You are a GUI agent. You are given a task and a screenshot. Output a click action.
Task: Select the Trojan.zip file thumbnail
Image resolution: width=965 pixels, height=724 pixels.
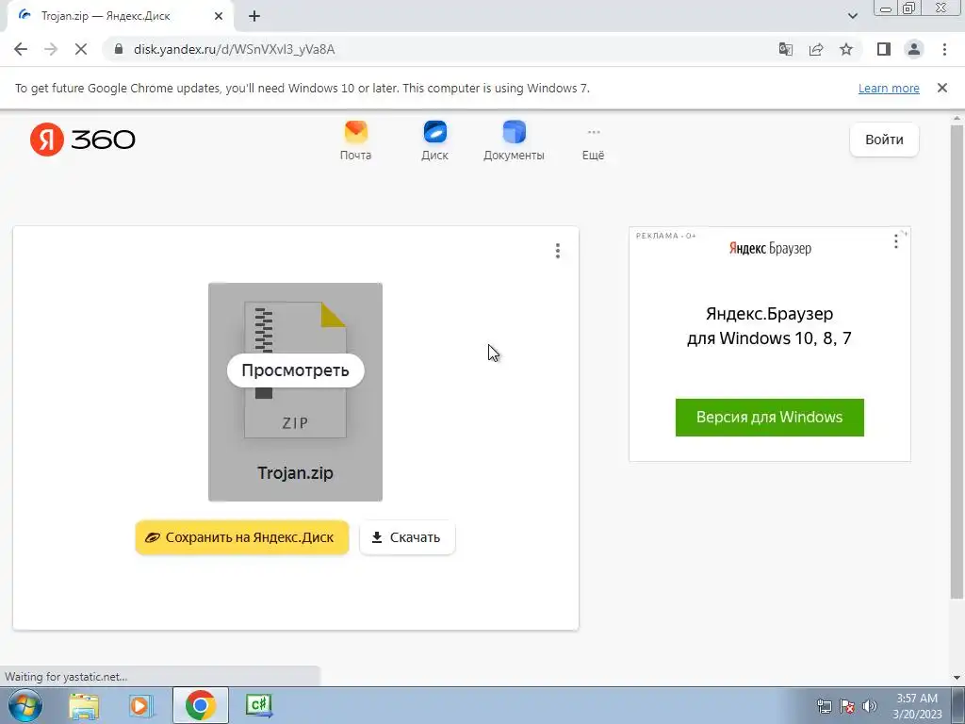point(295,391)
